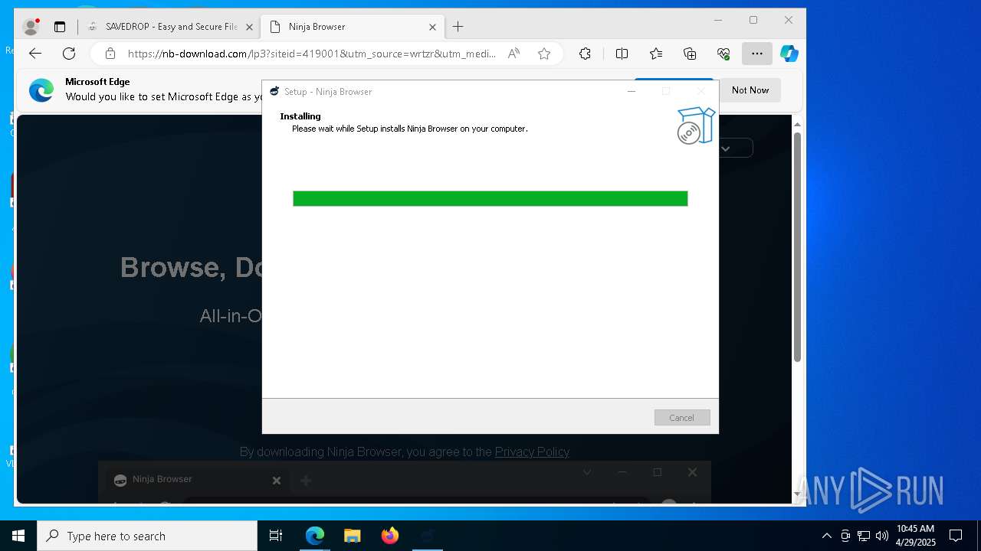Open the Edge tab actions menu icon
Viewport: 981px width, 551px height.
coord(60,27)
